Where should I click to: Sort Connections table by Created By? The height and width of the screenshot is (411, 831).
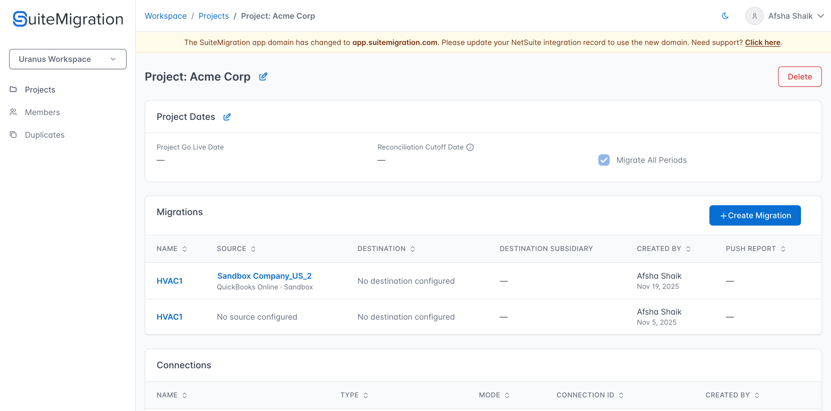[x=757, y=395]
